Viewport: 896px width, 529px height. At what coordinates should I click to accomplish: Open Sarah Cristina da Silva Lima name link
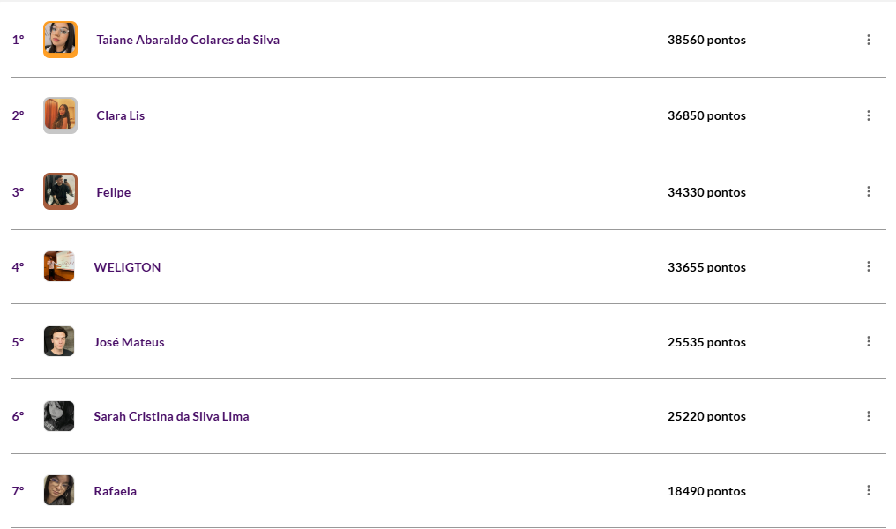(x=171, y=416)
